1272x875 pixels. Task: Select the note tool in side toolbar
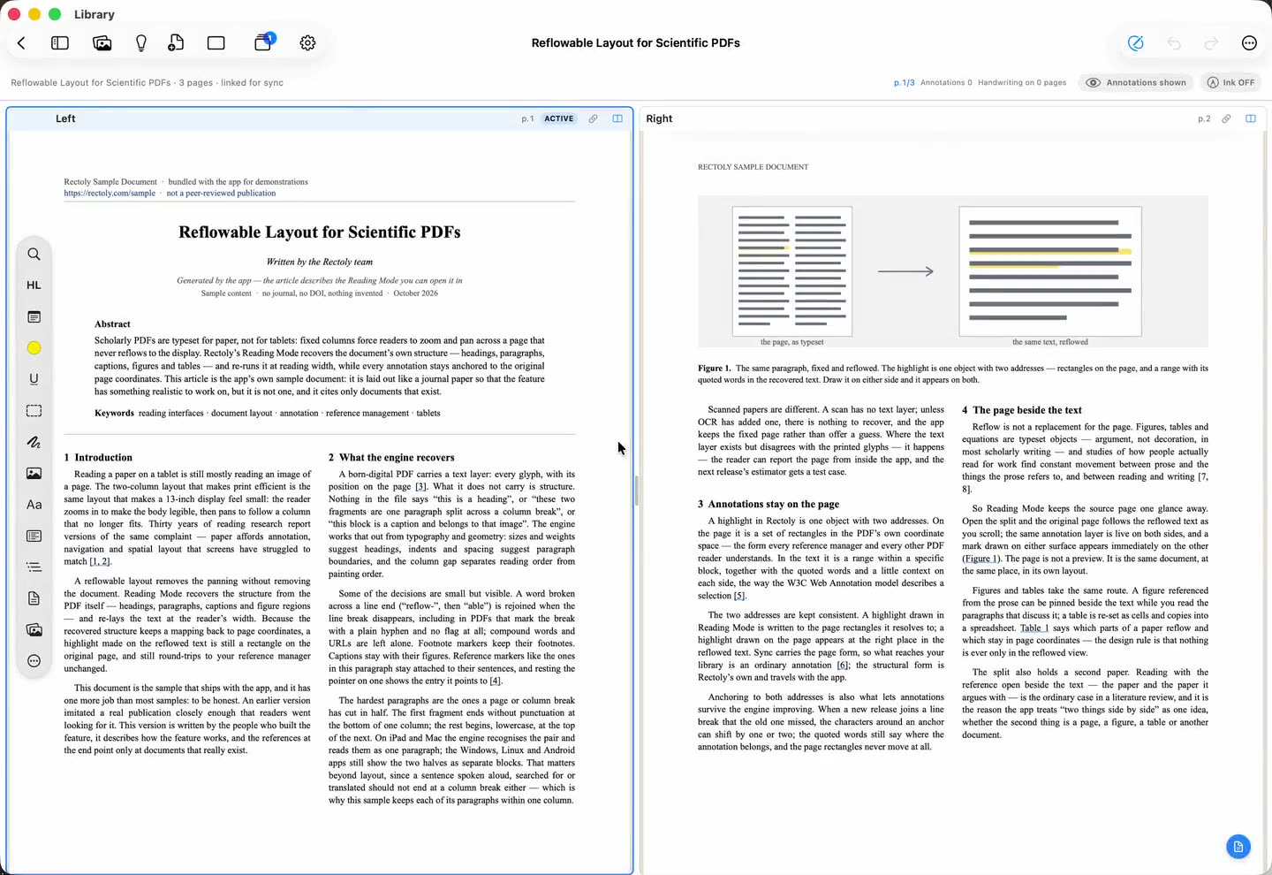(34, 316)
